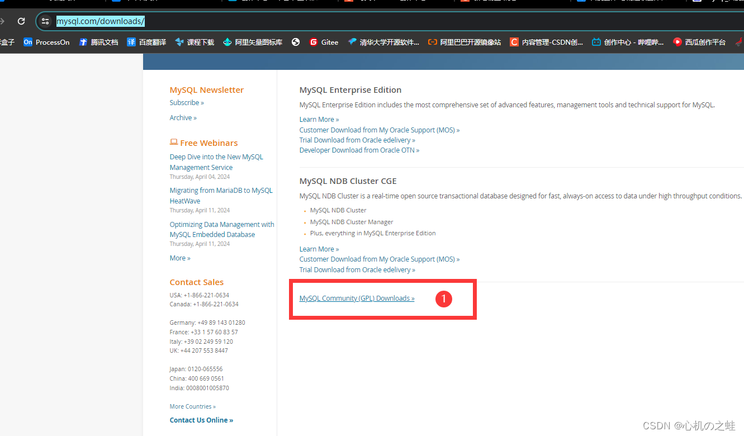Open MySQL Community (GPL) Downloads » link

click(357, 298)
